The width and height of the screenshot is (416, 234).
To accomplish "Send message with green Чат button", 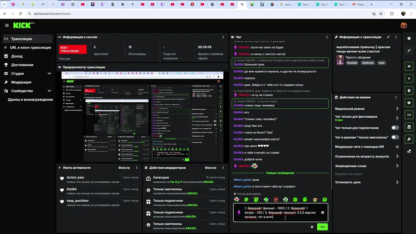I will 322,227.
